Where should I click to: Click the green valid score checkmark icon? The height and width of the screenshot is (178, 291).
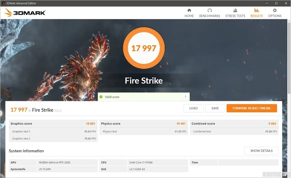[101, 97]
